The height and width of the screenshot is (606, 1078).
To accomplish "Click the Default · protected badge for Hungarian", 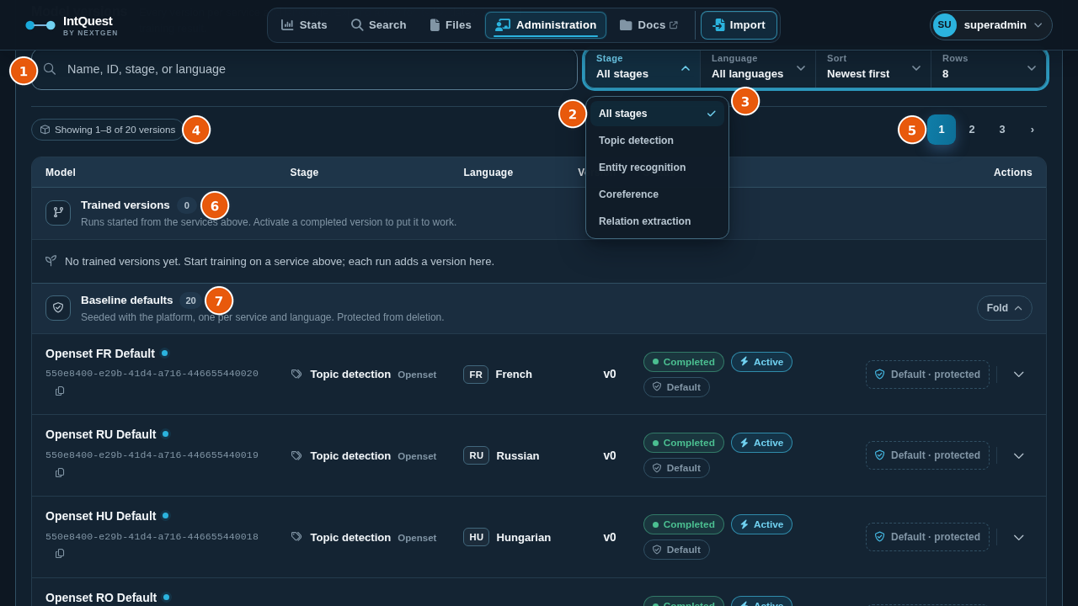I will [x=927, y=537].
